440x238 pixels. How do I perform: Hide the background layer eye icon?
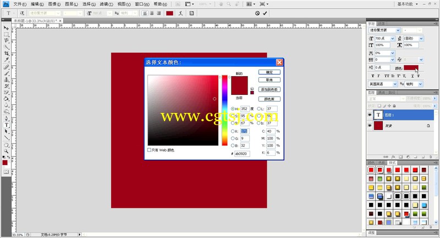(x=370, y=126)
